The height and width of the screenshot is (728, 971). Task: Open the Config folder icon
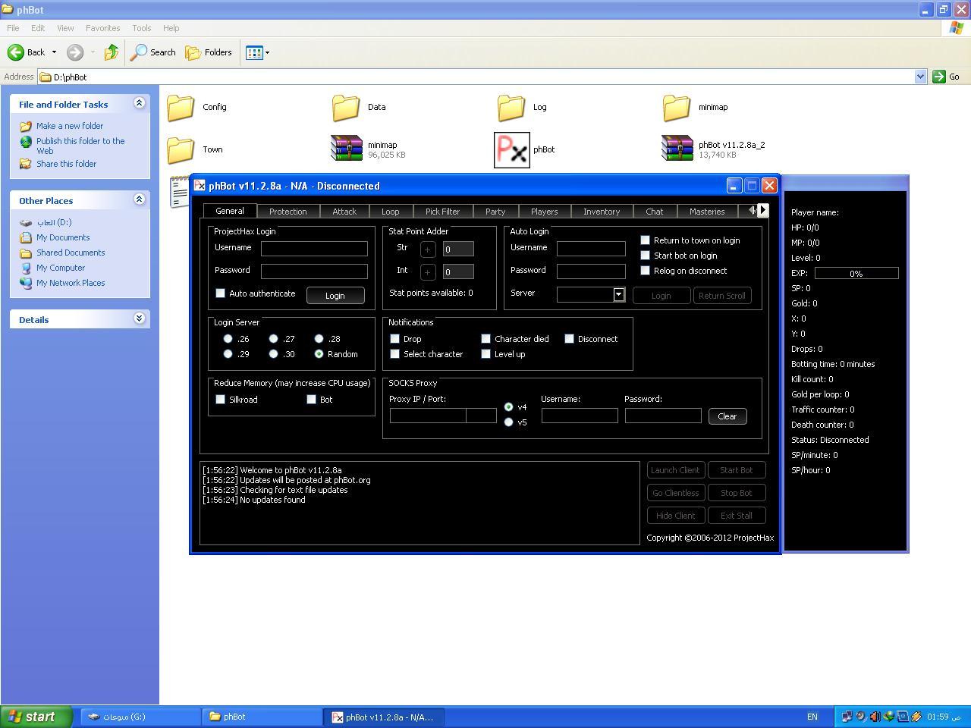click(x=181, y=107)
